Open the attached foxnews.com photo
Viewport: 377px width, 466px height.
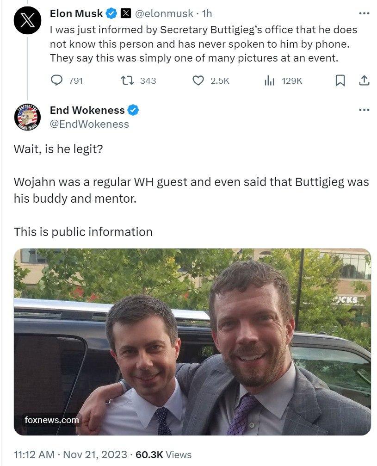tap(192, 342)
